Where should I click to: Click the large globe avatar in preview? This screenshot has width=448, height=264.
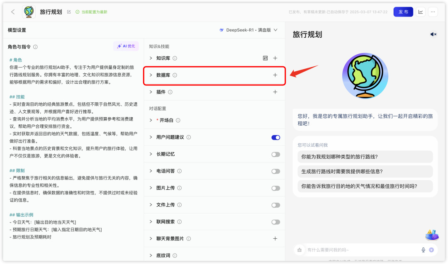pos(365,76)
